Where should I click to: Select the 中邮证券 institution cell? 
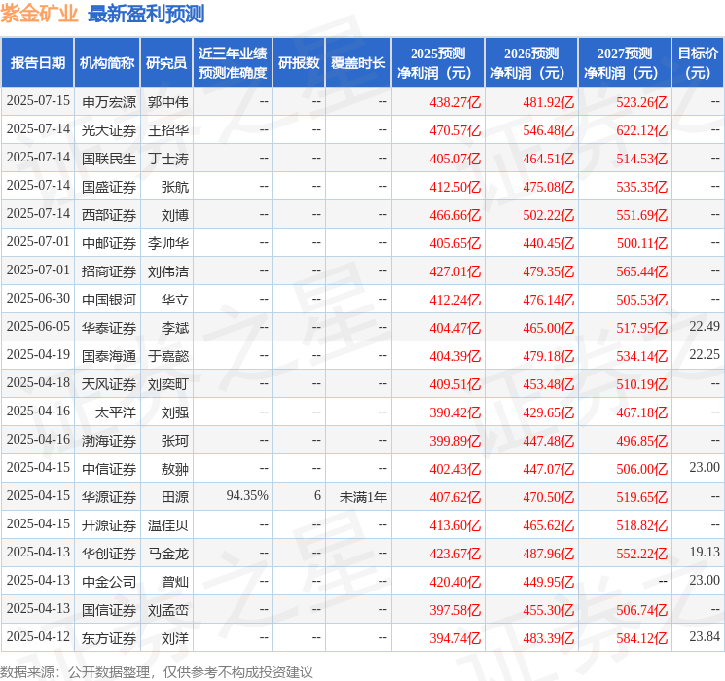109,243
